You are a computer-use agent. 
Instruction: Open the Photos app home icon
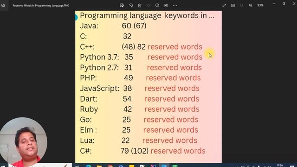(3, 6)
